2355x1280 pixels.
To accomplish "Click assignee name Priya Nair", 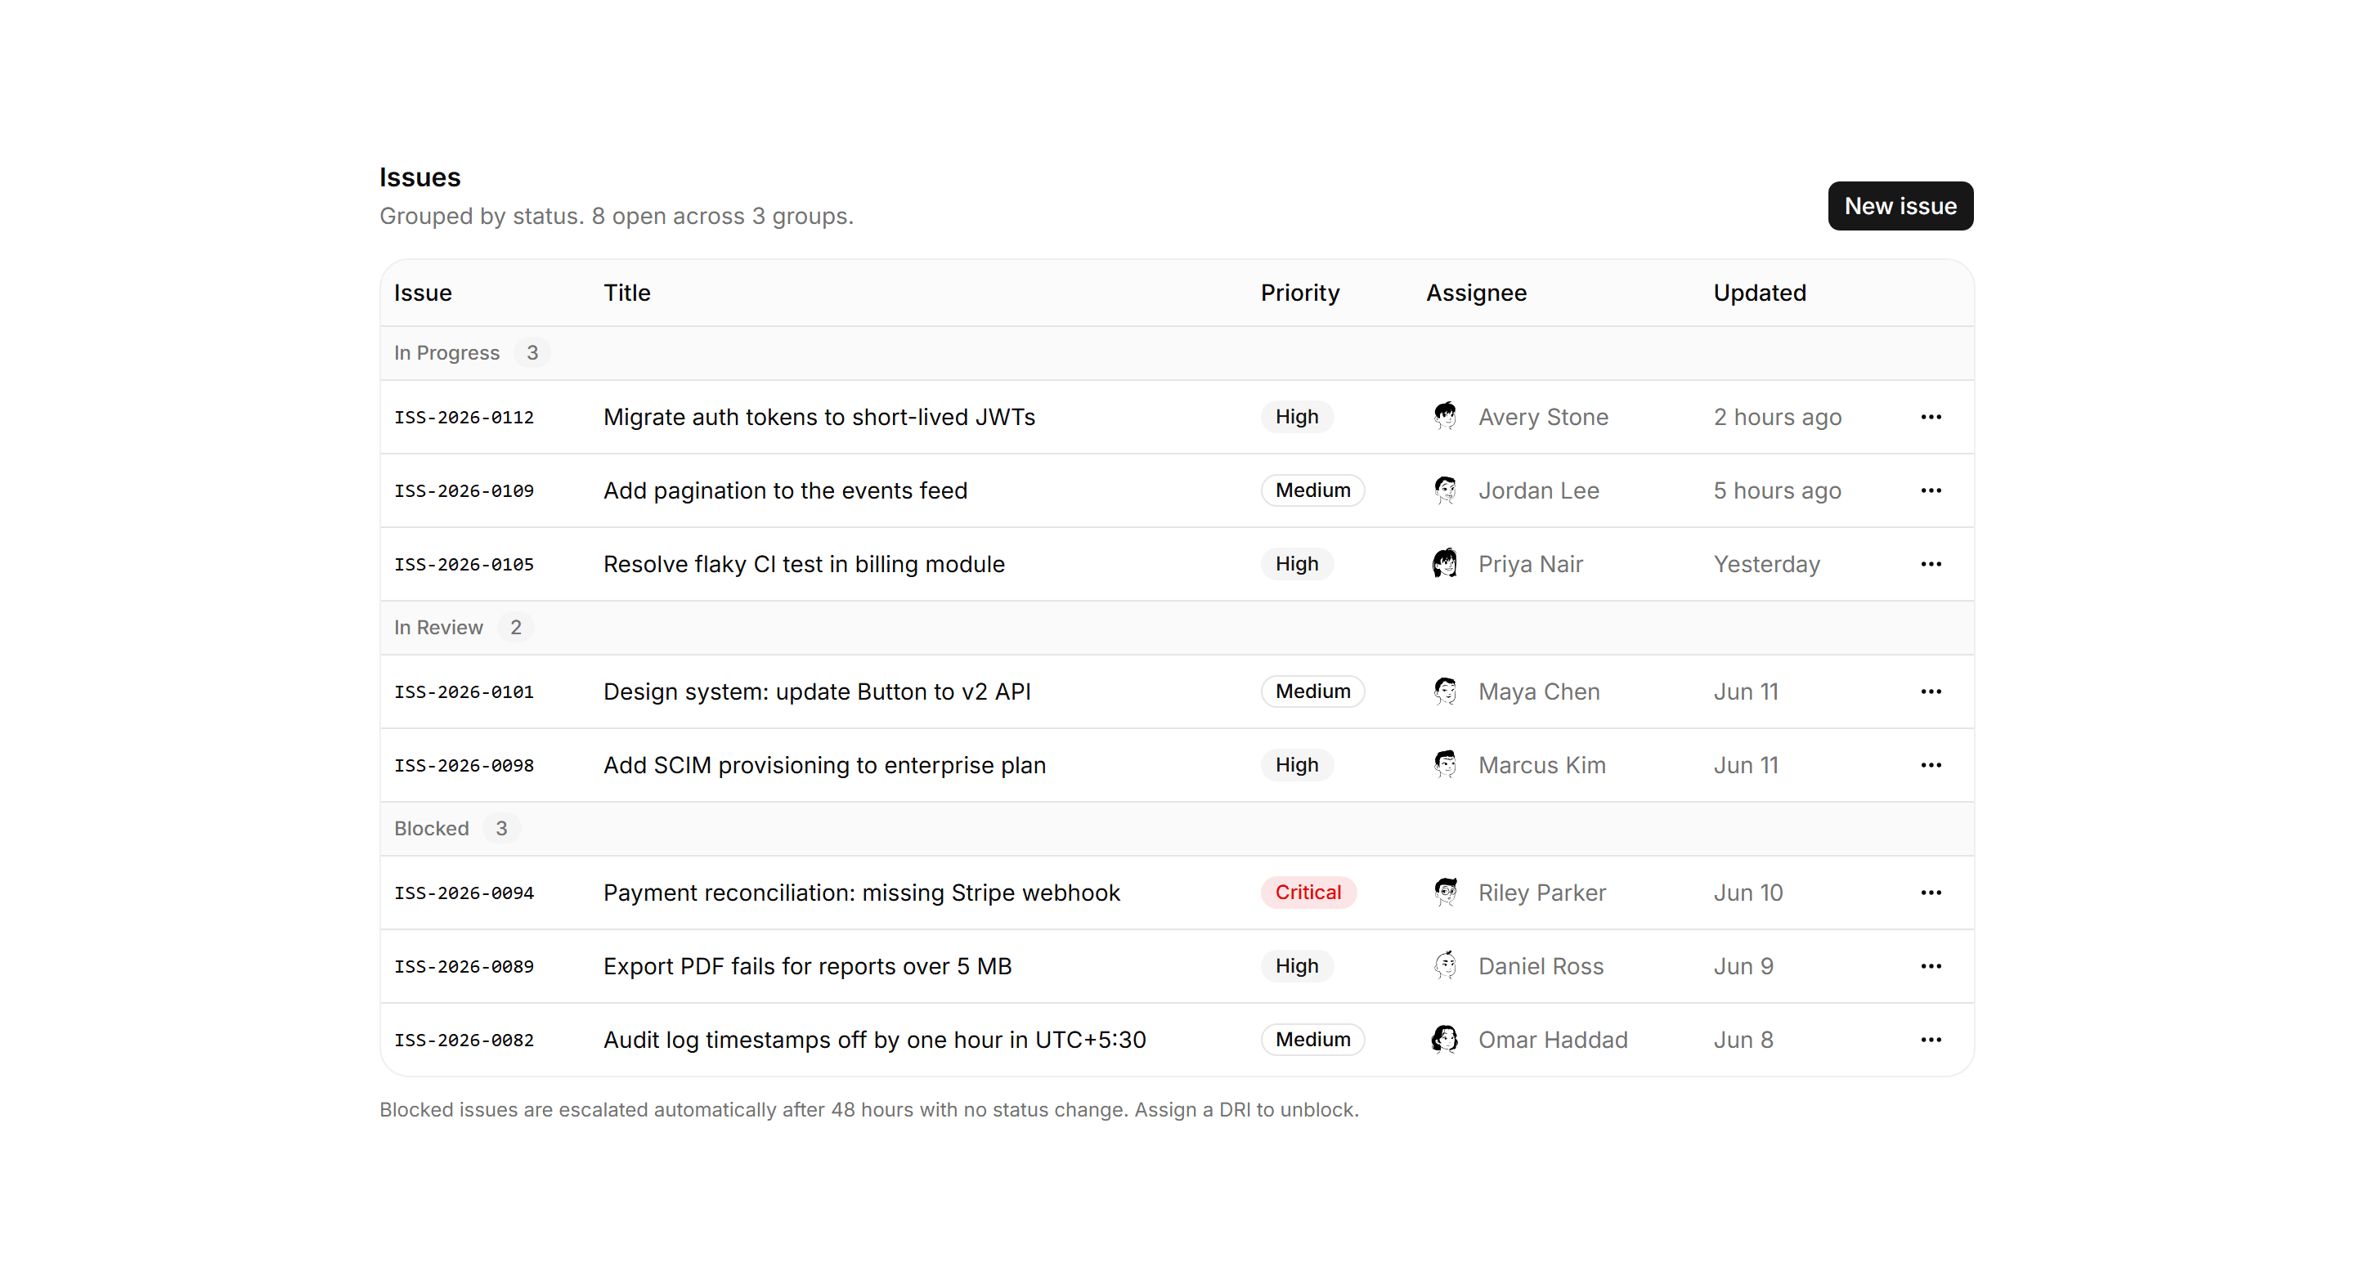I will [x=1531, y=564].
